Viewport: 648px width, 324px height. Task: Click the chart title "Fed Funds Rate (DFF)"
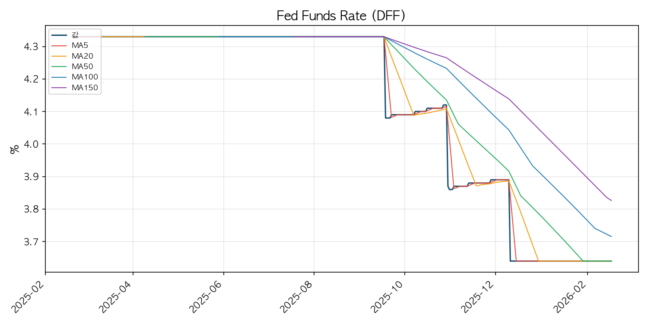click(340, 16)
